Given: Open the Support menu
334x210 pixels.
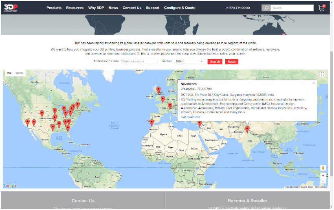Looking at the screenshot, I should coord(152,8).
